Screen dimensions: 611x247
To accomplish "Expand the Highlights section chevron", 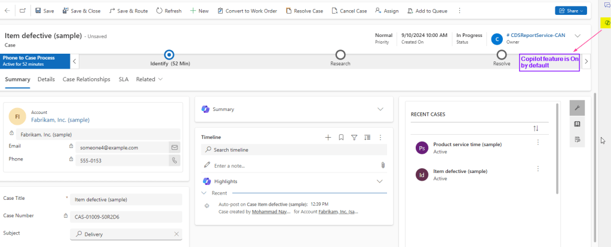I will coord(379,181).
